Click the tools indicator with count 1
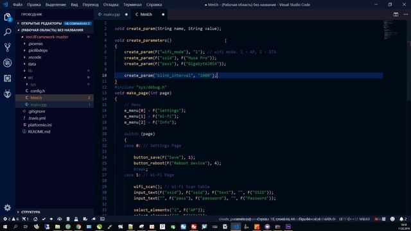Image resolution: width=411 pixels, height=231 pixels. pos(26,219)
